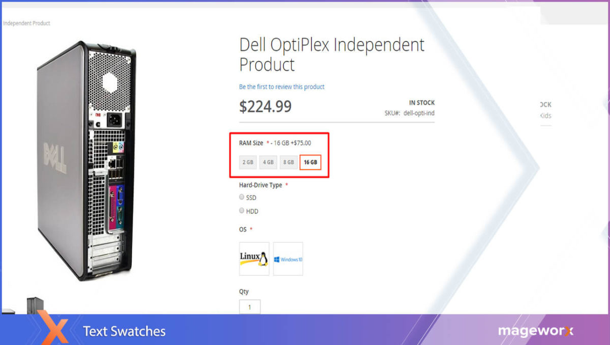Choose the HDD hard-drive radio button
This screenshot has width=610, height=345.
tap(242, 211)
